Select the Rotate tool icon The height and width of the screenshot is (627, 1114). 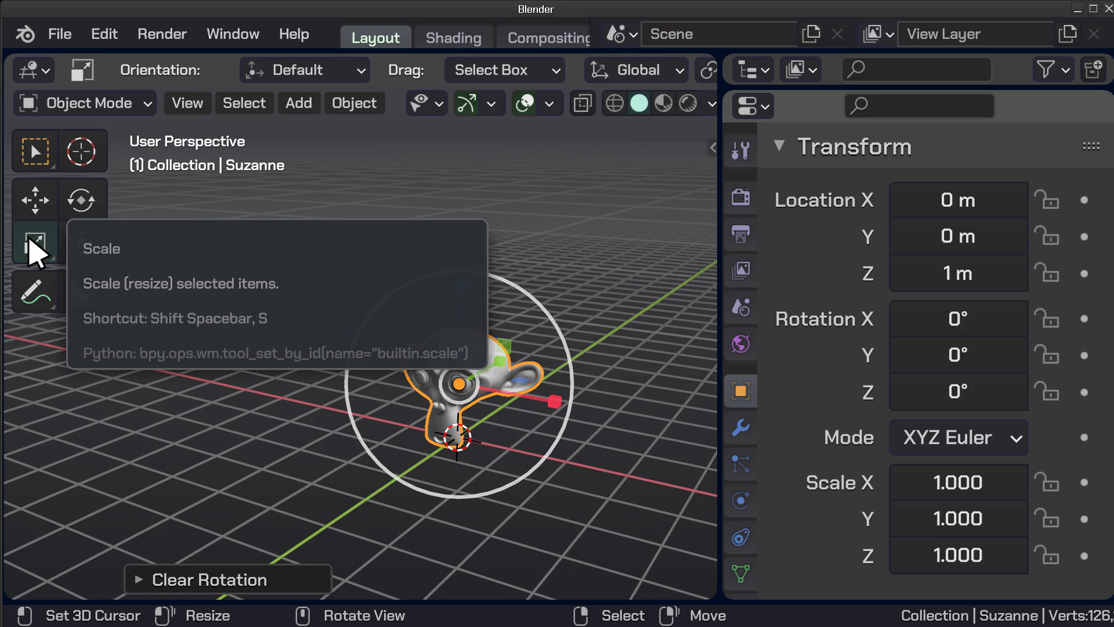[81, 200]
